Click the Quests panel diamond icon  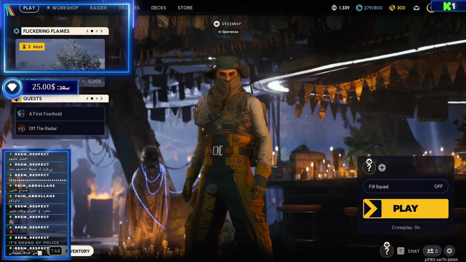coord(16,99)
